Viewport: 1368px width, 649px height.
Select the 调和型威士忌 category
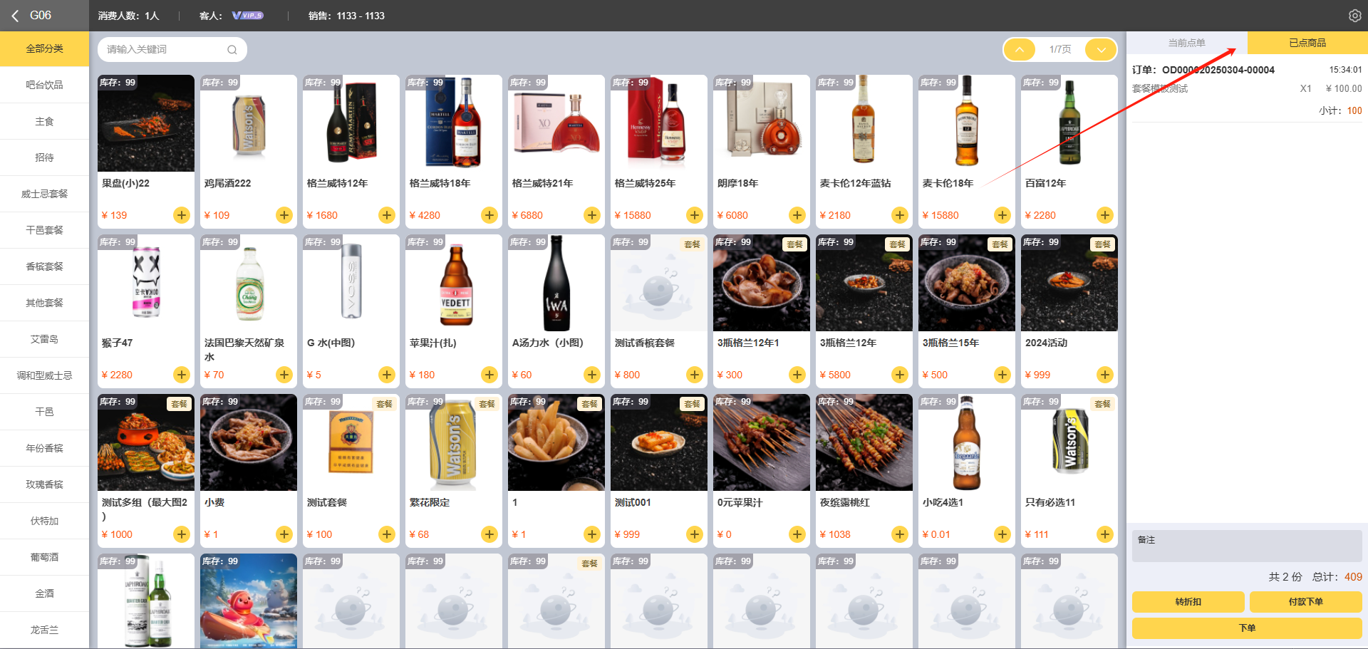[44, 376]
